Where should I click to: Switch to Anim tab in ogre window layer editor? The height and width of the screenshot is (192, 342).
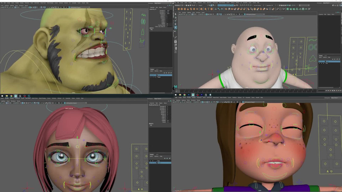(157, 69)
